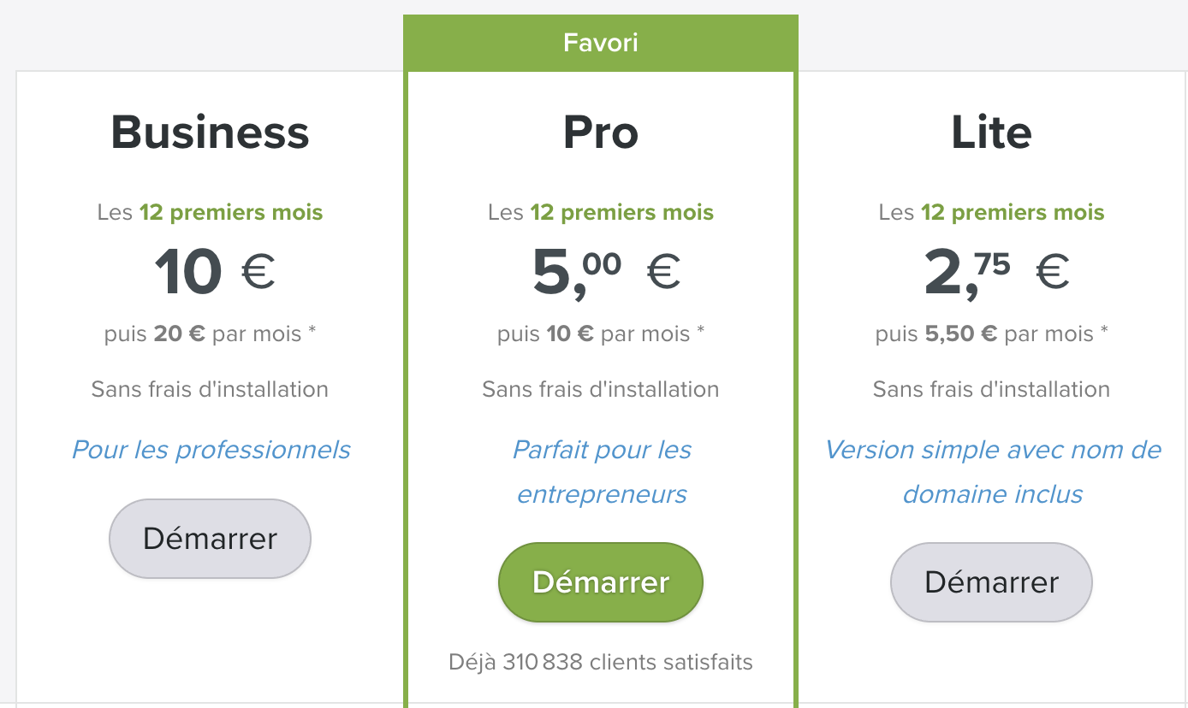Click the 2,75 € Lite price

tap(996, 273)
